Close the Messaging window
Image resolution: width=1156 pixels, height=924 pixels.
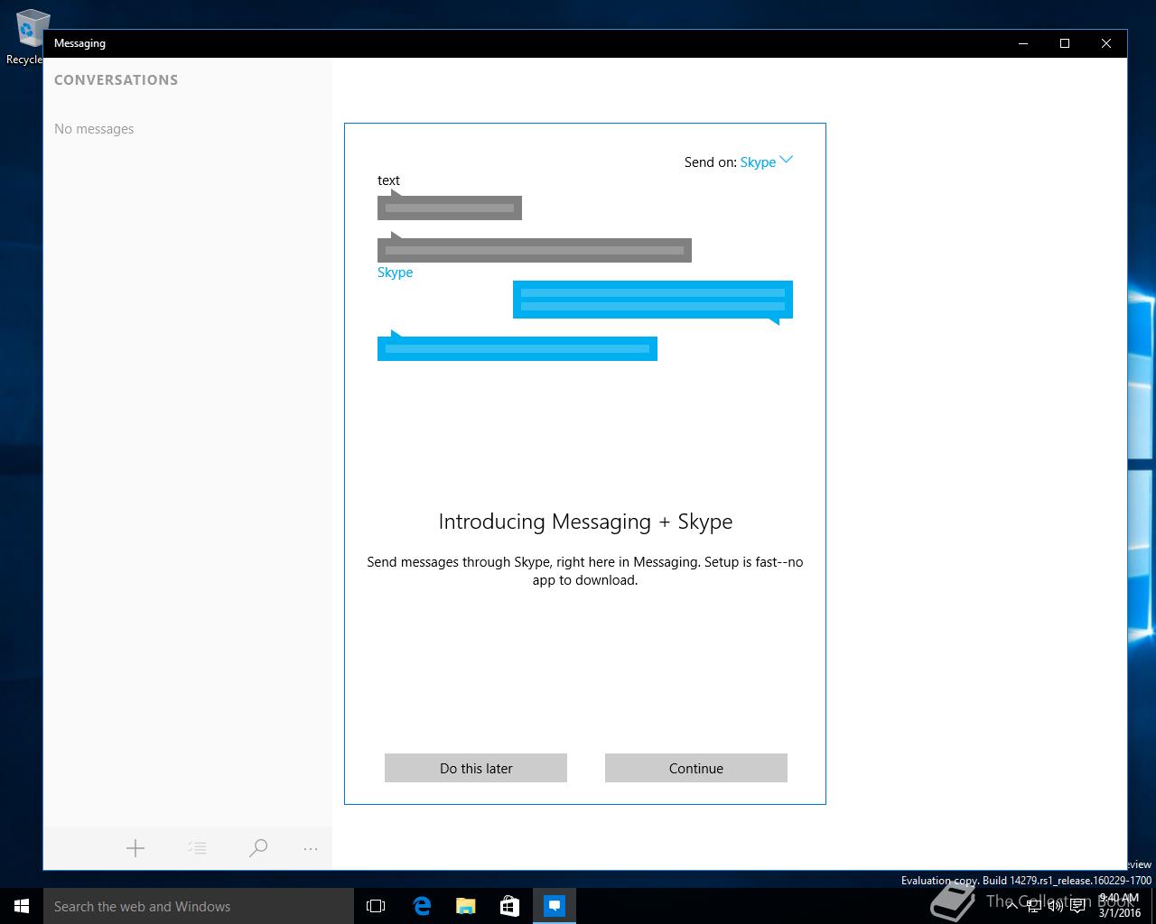pos(1106,43)
